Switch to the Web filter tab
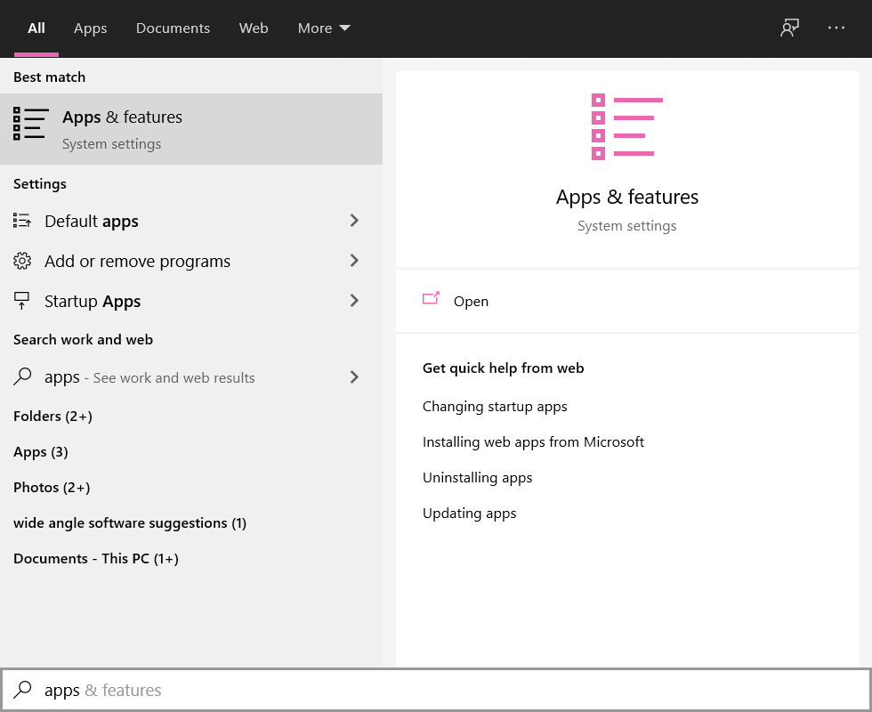The image size is (872, 712). click(x=254, y=28)
